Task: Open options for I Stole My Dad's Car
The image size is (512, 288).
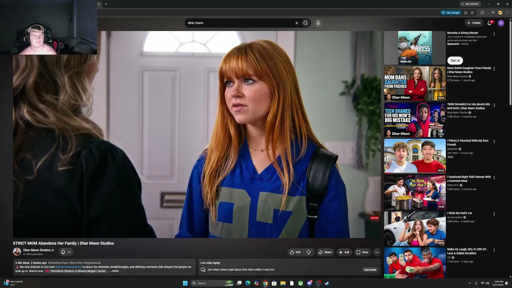Action: pos(494,214)
